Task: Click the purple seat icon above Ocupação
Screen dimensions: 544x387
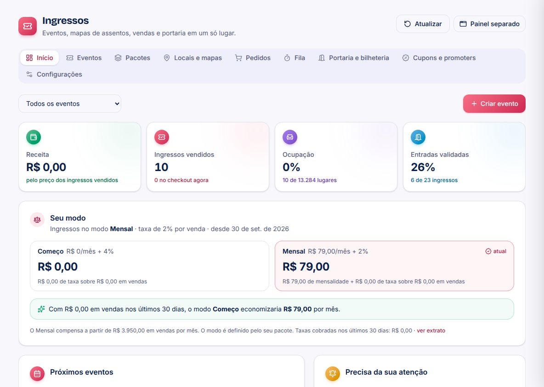Action: click(290, 137)
